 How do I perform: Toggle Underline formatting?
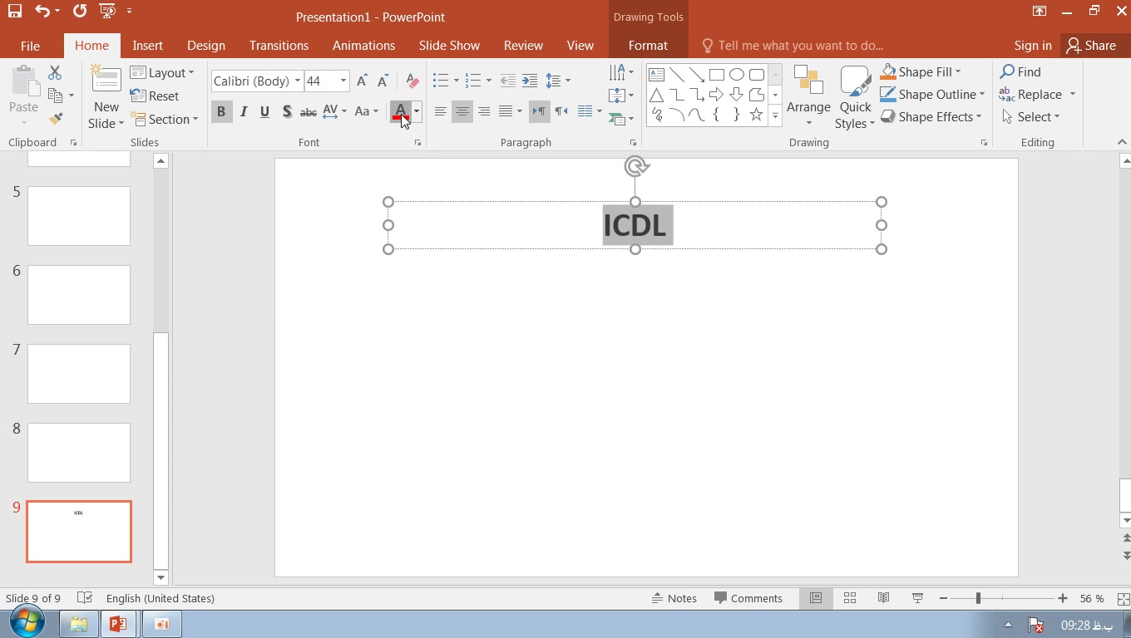[x=264, y=111]
